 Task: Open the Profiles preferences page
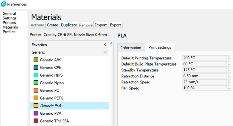click(x=9, y=32)
